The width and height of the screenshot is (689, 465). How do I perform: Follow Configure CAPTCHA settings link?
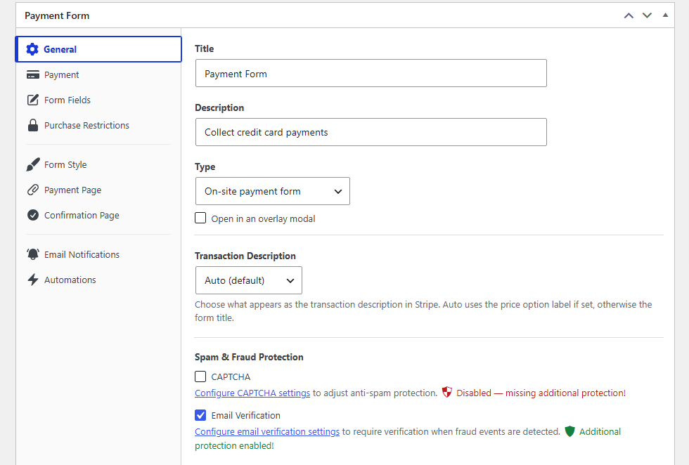252,393
